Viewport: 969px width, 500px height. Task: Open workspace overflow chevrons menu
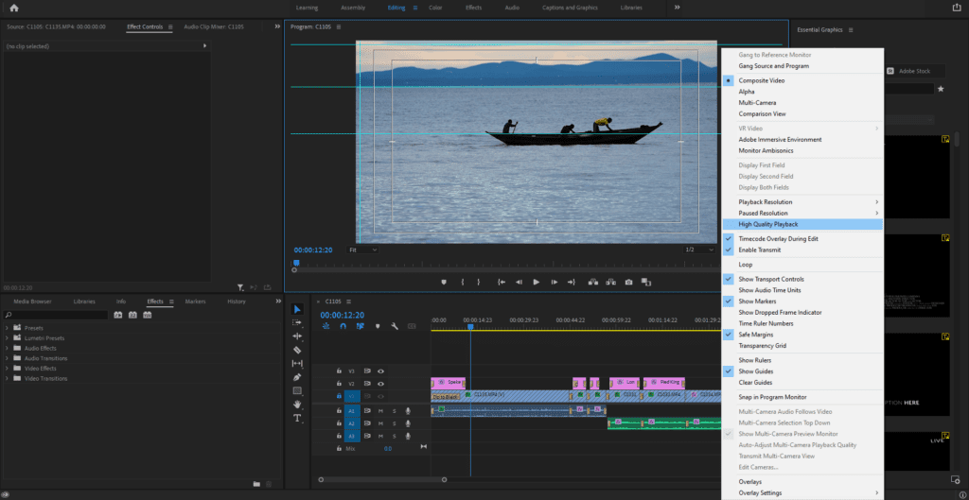678,8
